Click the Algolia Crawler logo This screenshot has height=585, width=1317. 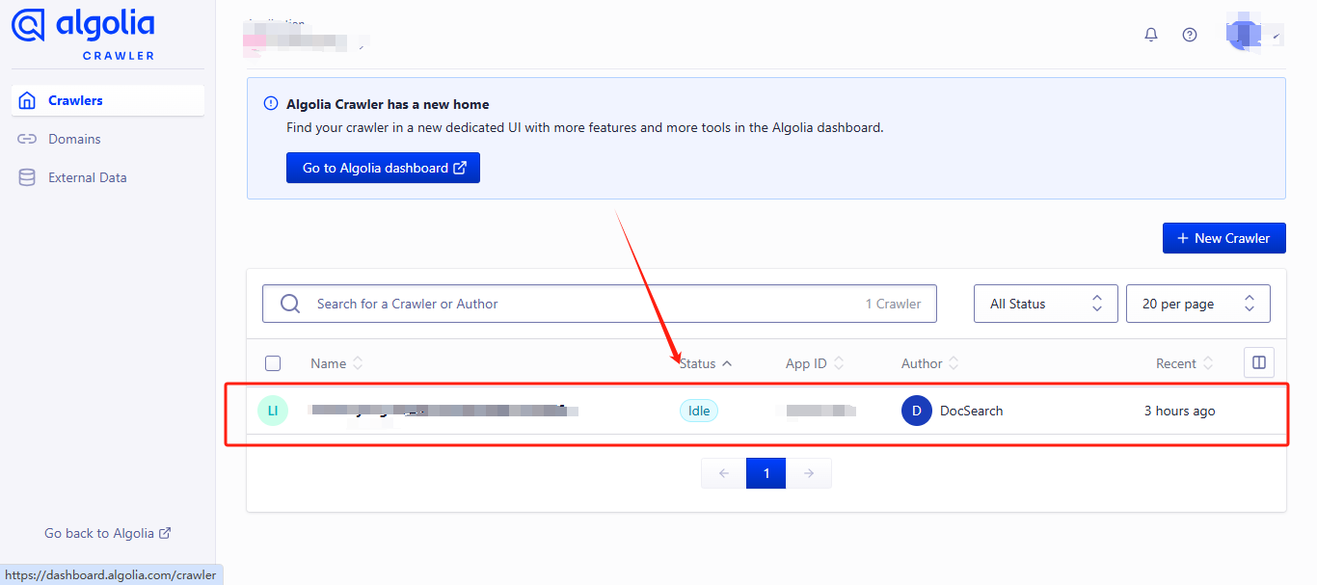83,34
